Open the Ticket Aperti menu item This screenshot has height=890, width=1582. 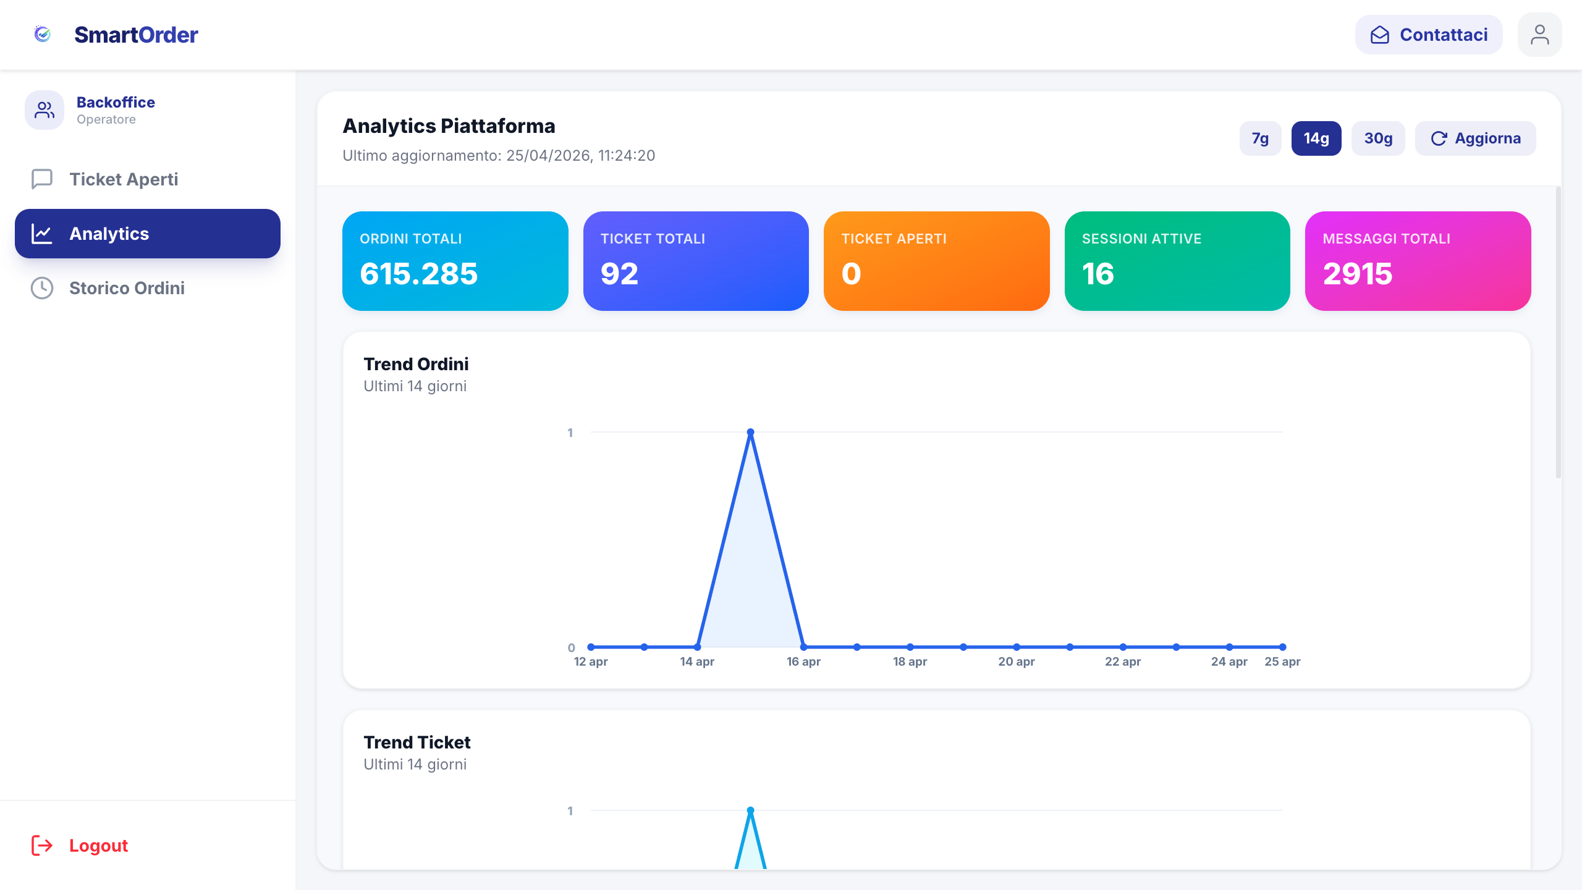pyautogui.click(x=148, y=179)
